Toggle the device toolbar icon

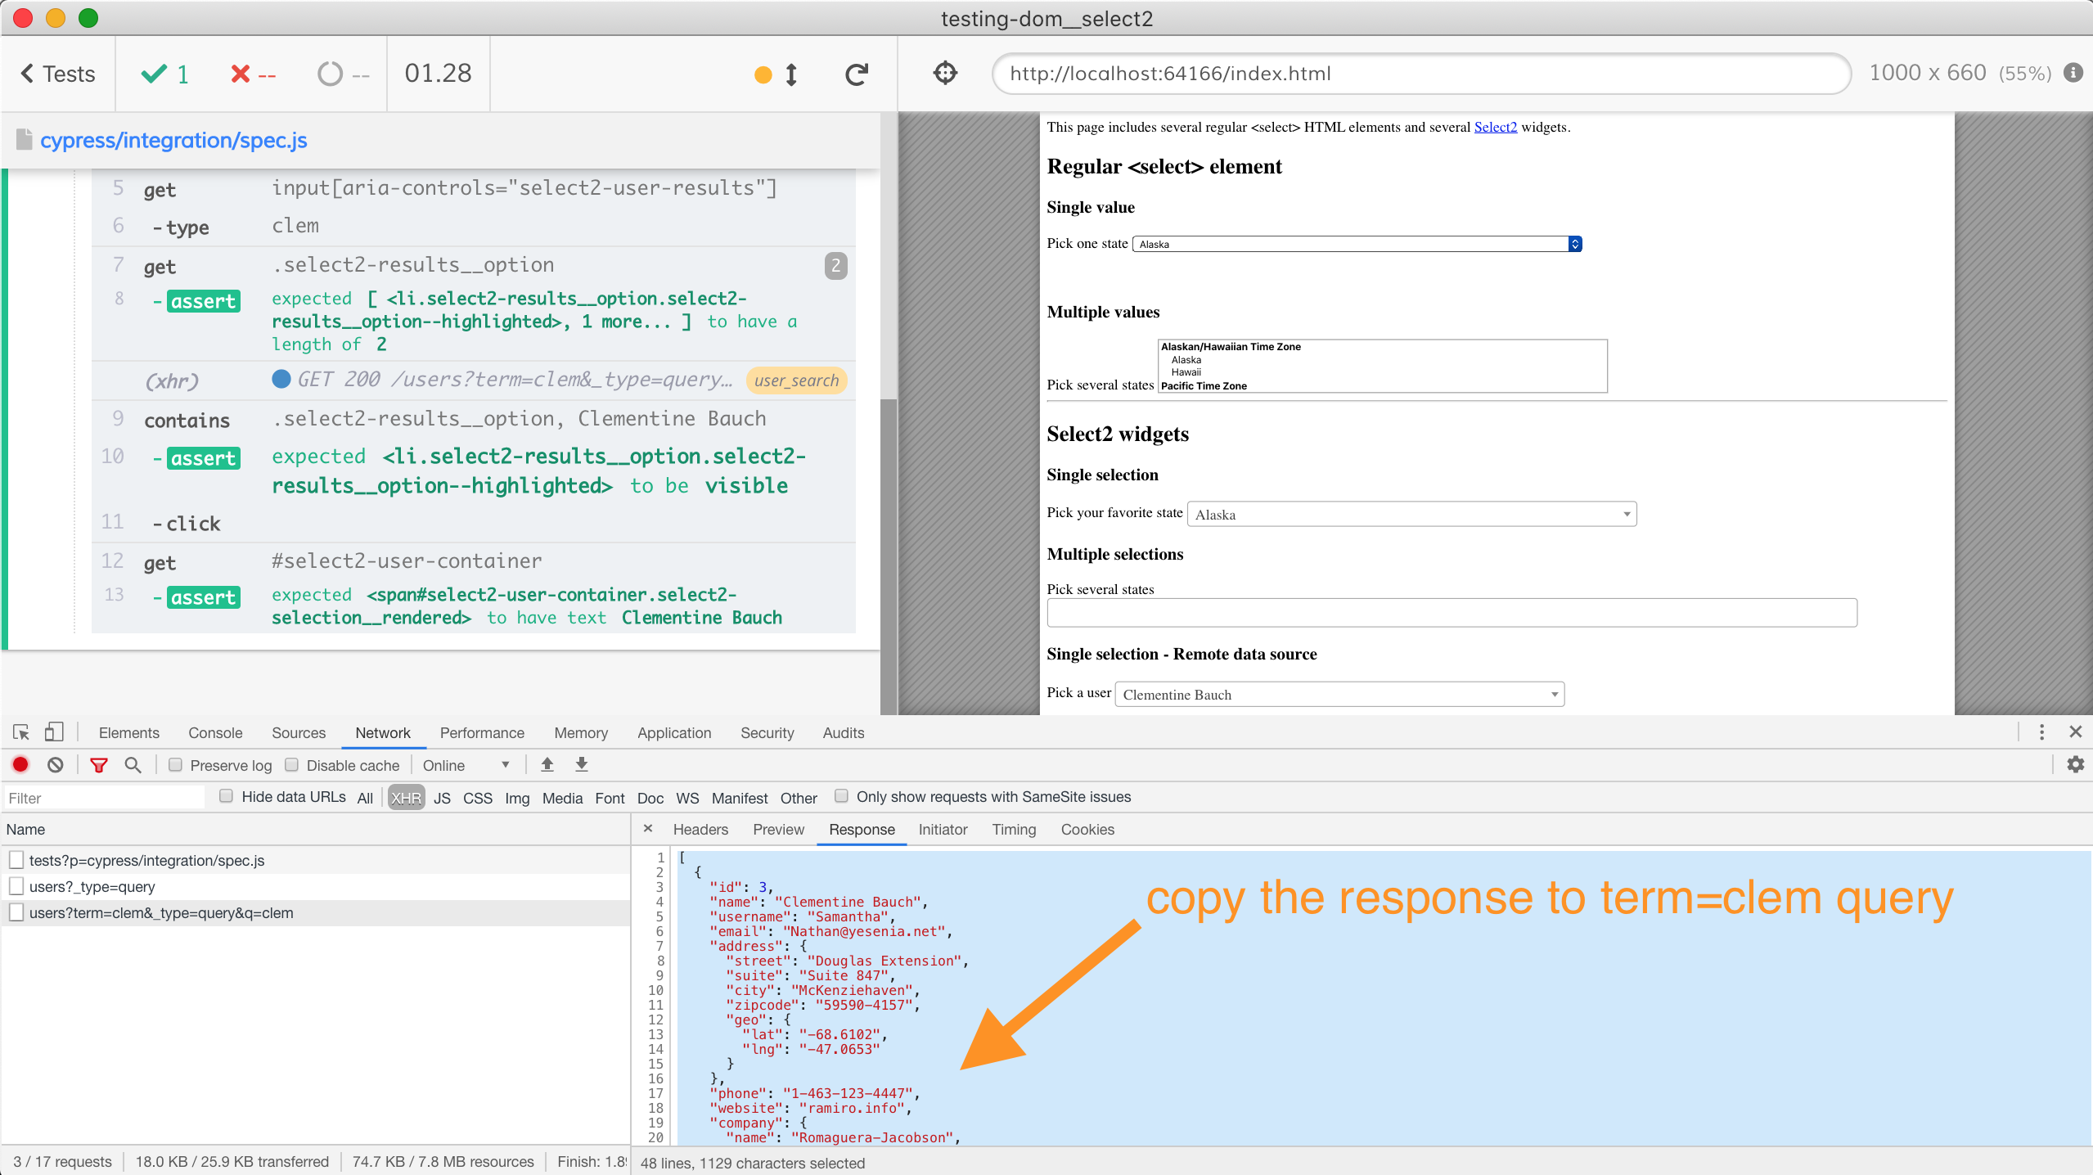(x=54, y=732)
